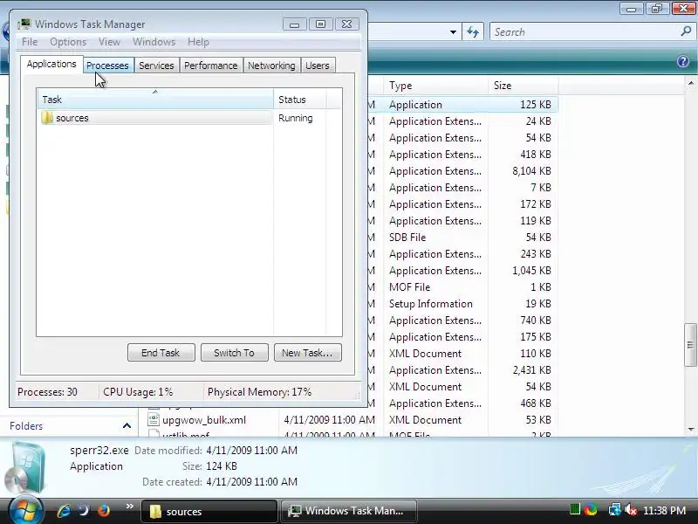The height and width of the screenshot is (524, 698).
Task: Select the 2,431 KB Application Extension row
Action: click(463, 370)
